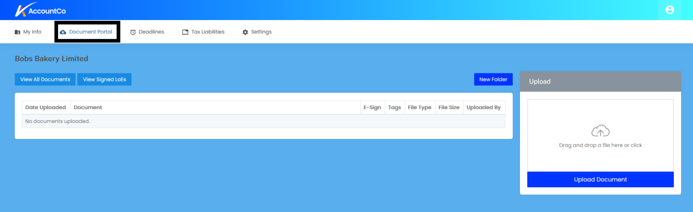
Task: Click View All Documents button
Action: 45,80
